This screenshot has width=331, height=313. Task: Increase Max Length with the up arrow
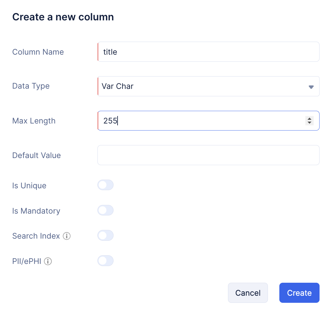coord(309,119)
